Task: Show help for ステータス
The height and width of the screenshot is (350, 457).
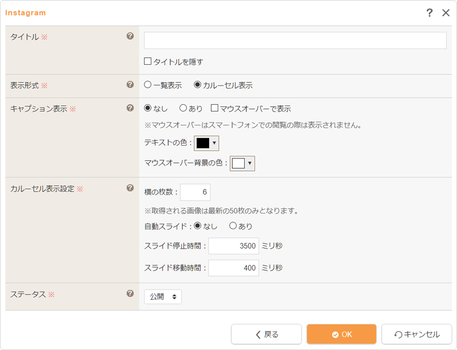Action: (x=130, y=293)
